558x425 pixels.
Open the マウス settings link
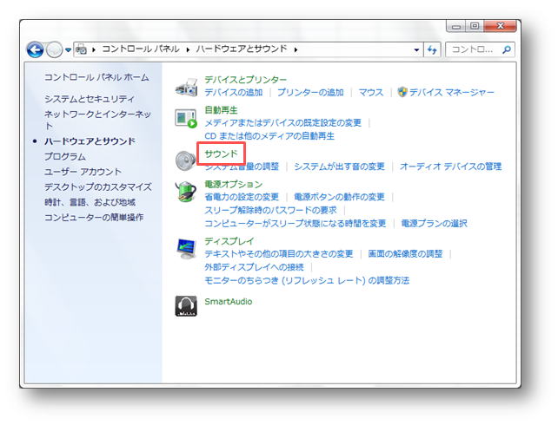[371, 92]
